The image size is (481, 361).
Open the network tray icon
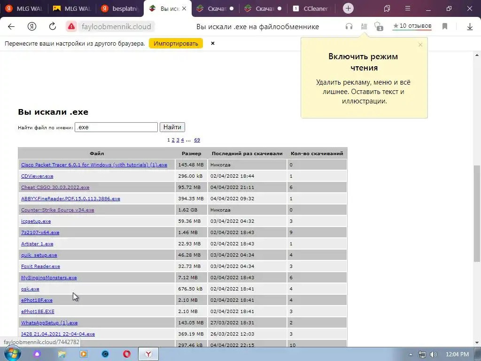click(x=422, y=354)
